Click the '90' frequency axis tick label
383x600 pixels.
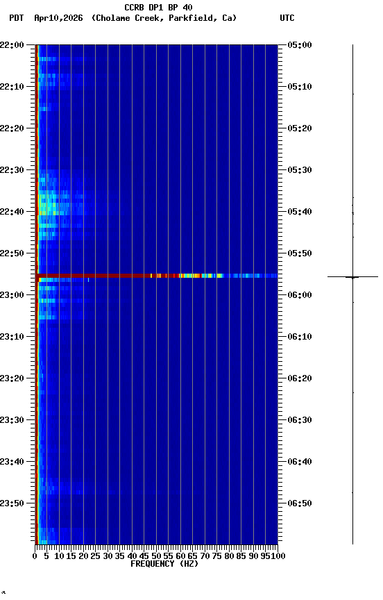click(253, 557)
